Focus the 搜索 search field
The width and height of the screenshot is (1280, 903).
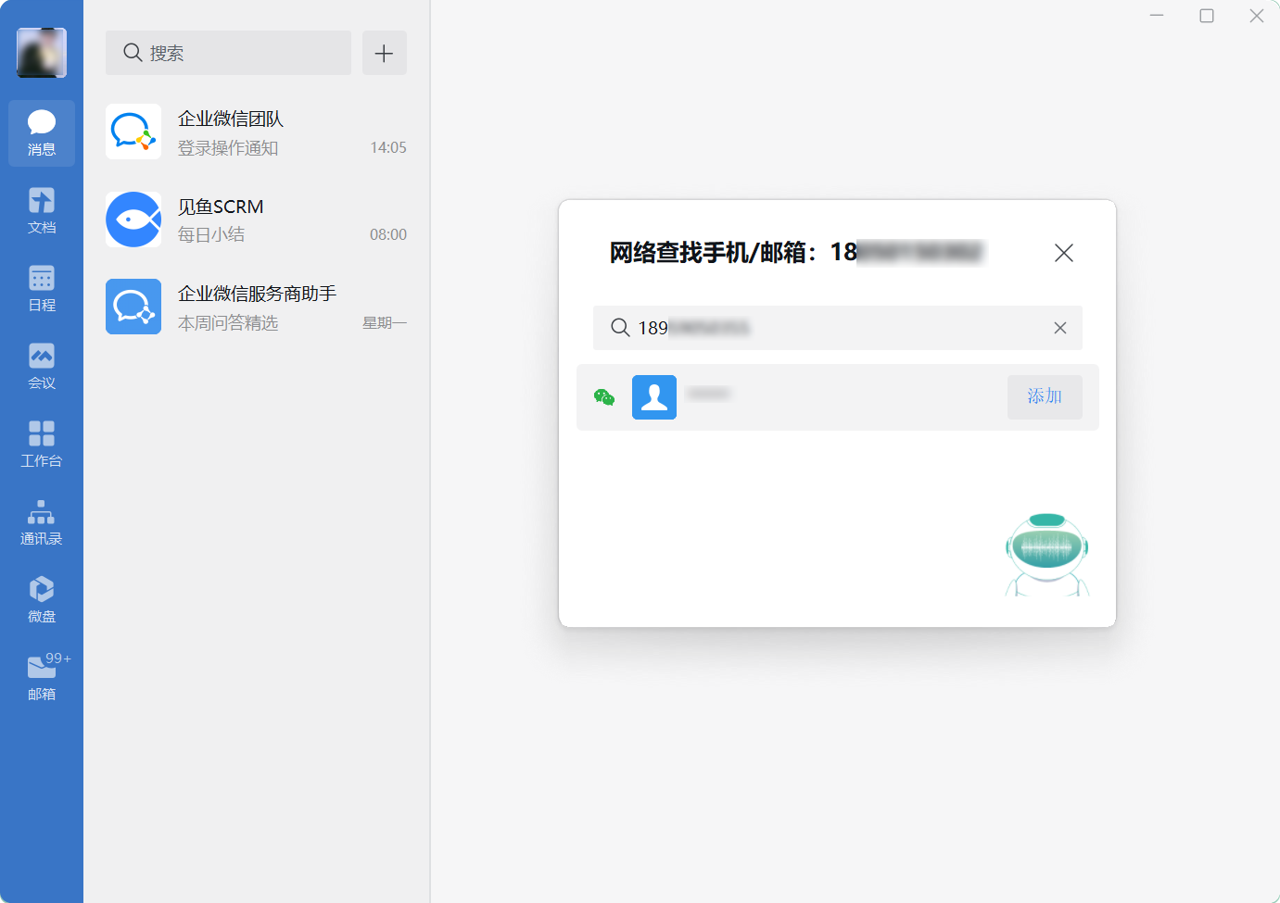(x=228, y=53)
